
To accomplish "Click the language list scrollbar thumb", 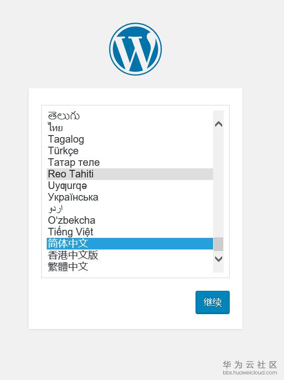I will coord(219,244).
